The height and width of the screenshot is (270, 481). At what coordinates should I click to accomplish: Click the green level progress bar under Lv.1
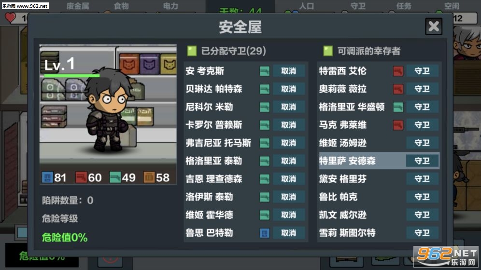72,75
